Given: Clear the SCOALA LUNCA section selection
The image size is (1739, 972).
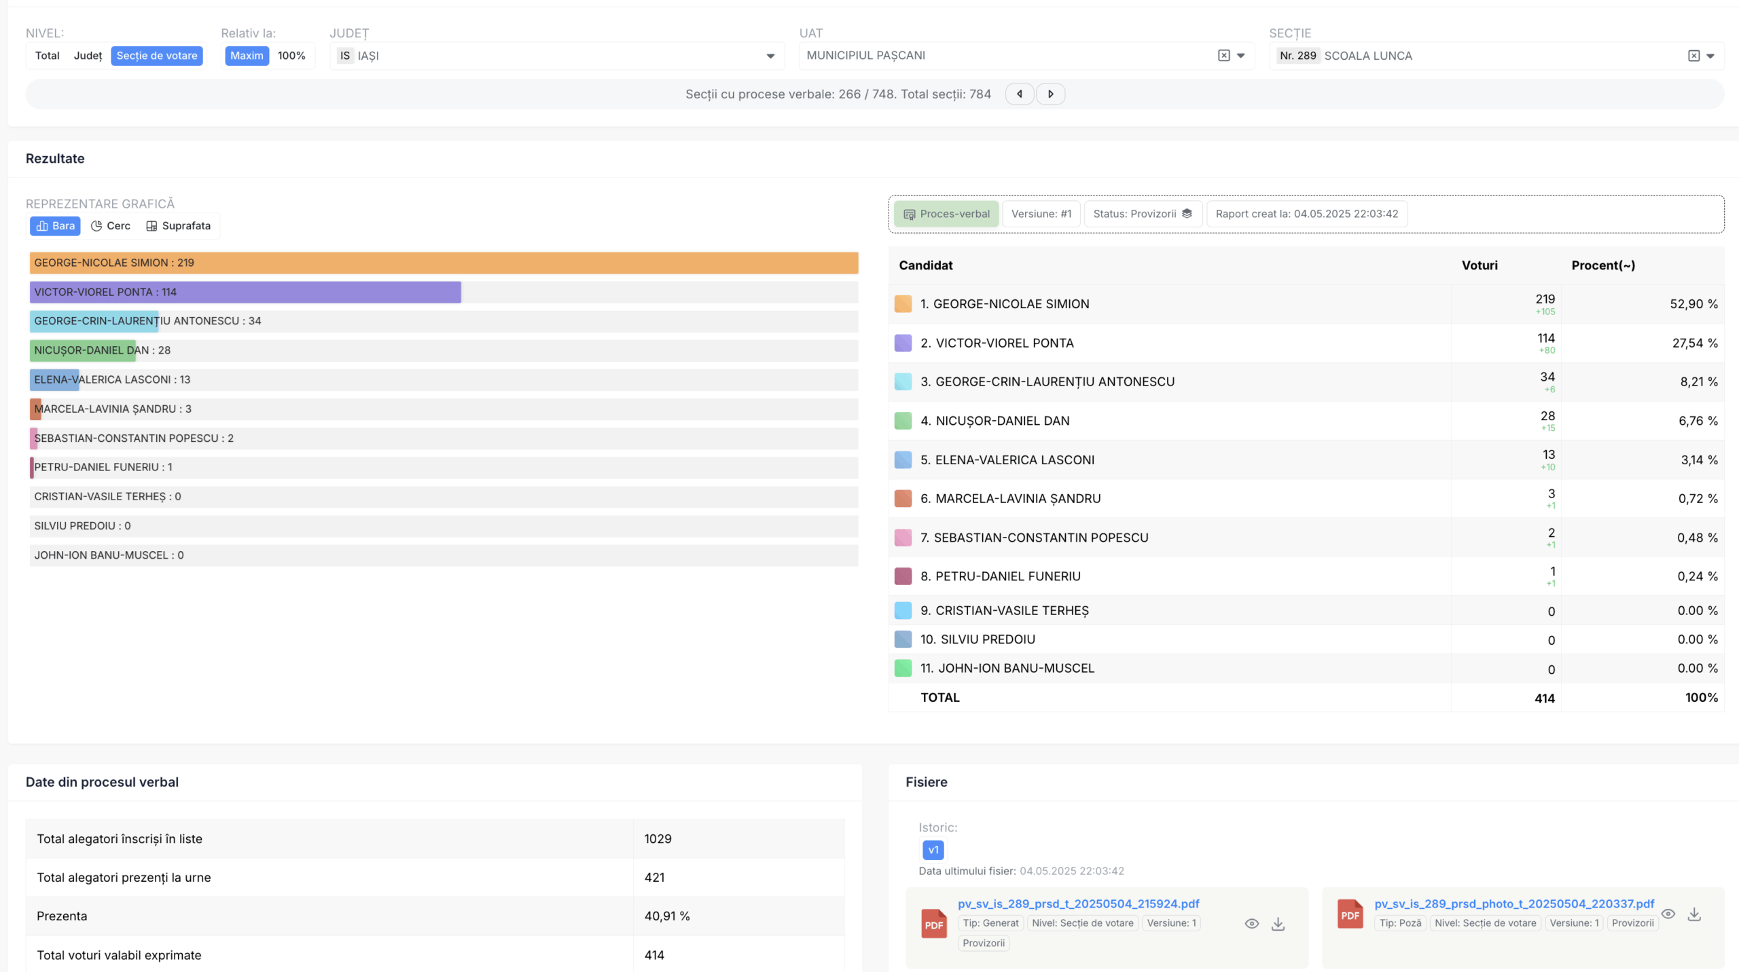Looking at the screenshot, I should [1693, 56].
